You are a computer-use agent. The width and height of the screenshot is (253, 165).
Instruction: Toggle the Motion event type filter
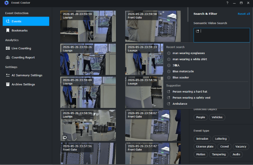pyautogui.click(x=200, y=154)
